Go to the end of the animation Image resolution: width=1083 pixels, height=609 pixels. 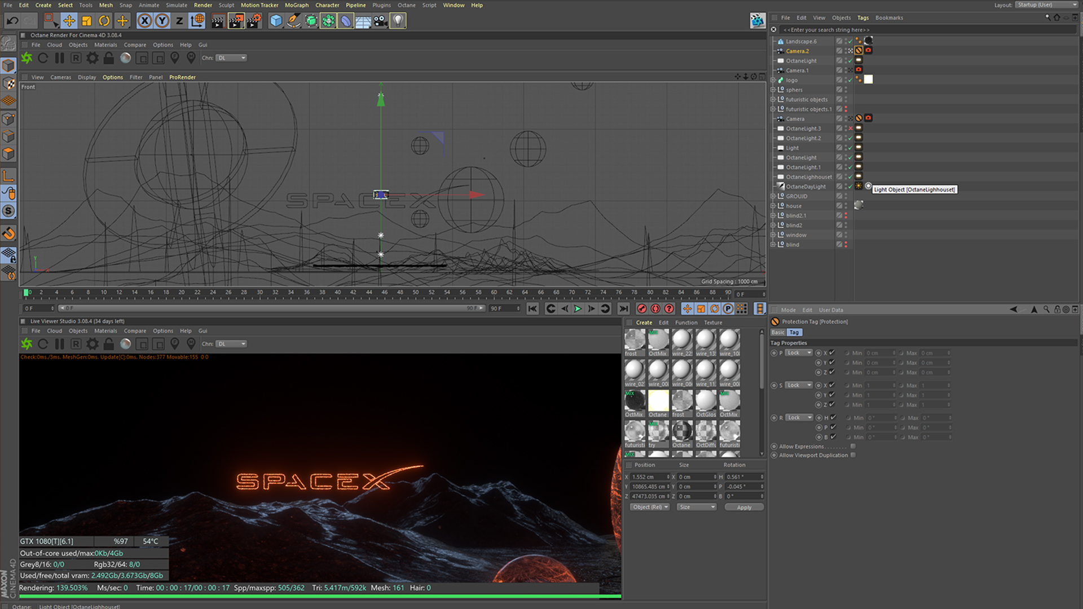[623, 308]
